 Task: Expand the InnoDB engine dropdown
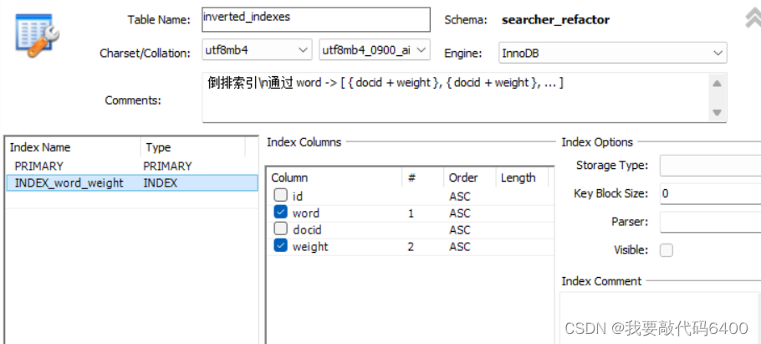tap(613, 53)
